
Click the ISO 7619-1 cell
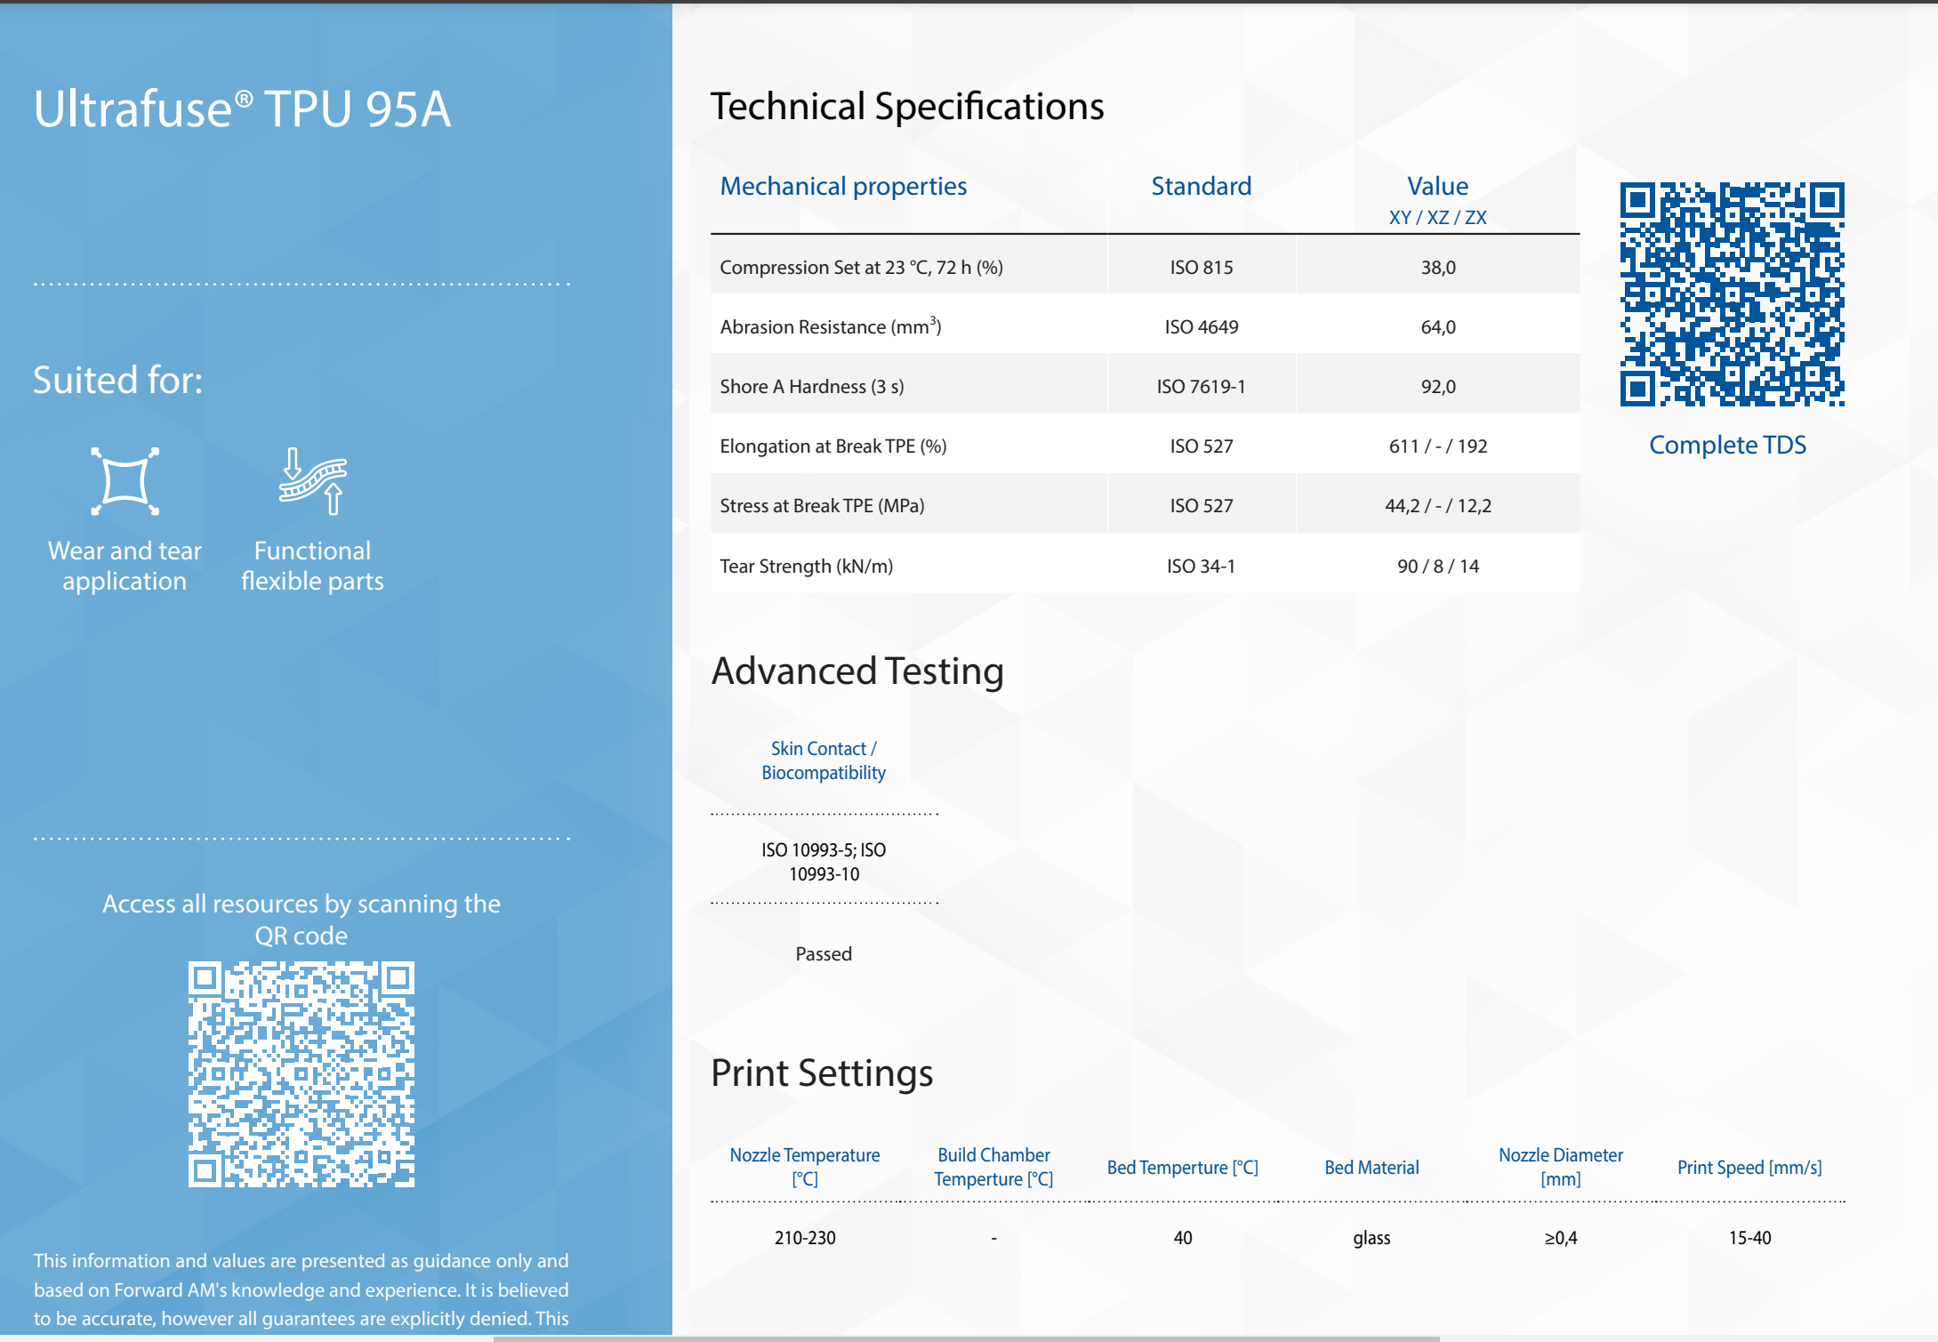1201,387
